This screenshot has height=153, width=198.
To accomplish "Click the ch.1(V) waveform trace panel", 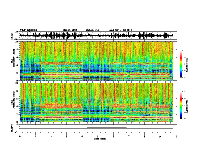I will (97, 35).
